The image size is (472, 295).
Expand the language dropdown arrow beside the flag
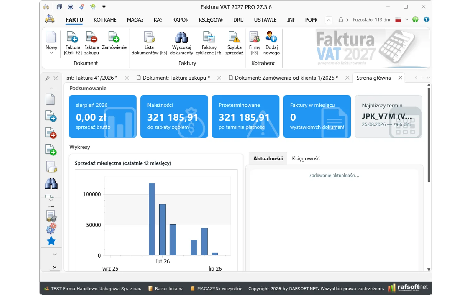point(407,20)
